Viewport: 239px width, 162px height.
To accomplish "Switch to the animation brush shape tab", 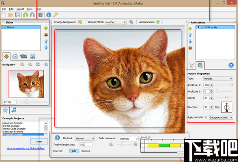I will [192, 65].
